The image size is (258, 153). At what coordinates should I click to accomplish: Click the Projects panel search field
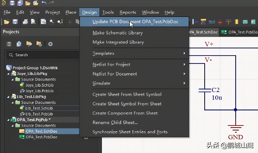click(43, 55)
